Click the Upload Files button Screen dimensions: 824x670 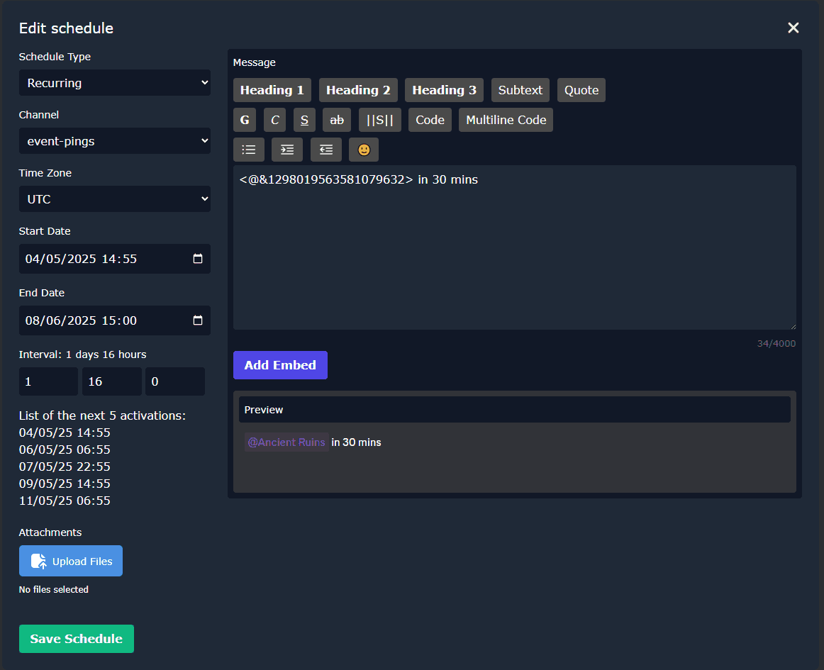point(70,561)
